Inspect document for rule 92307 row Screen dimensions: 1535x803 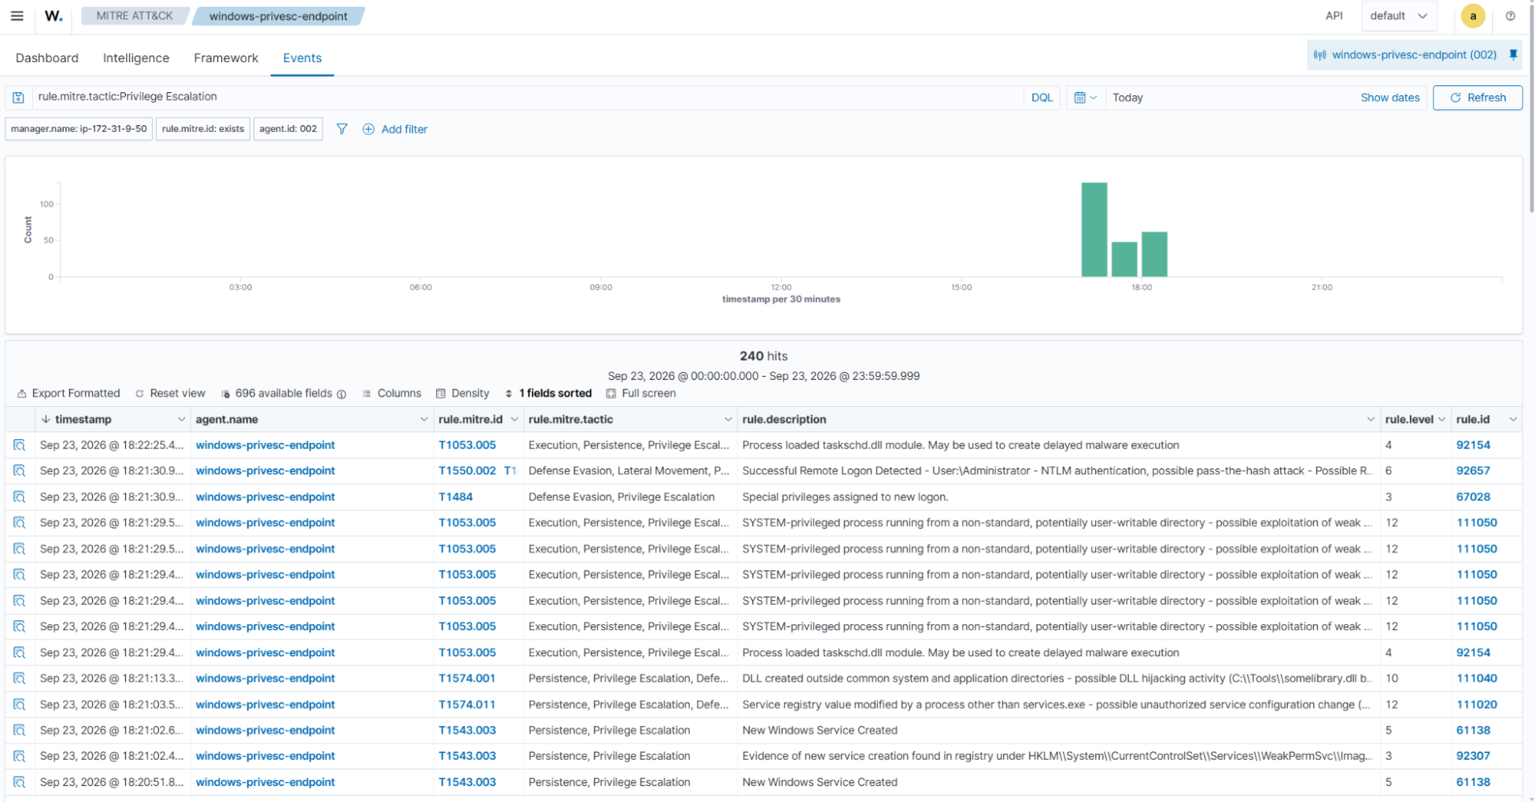point(19,756)
